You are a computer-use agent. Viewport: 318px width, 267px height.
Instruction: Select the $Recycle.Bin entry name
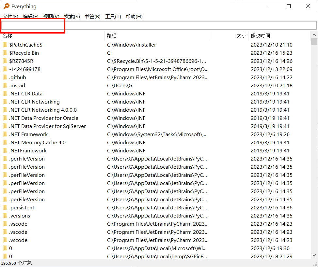pyautogui.click(x=24, y=53)
